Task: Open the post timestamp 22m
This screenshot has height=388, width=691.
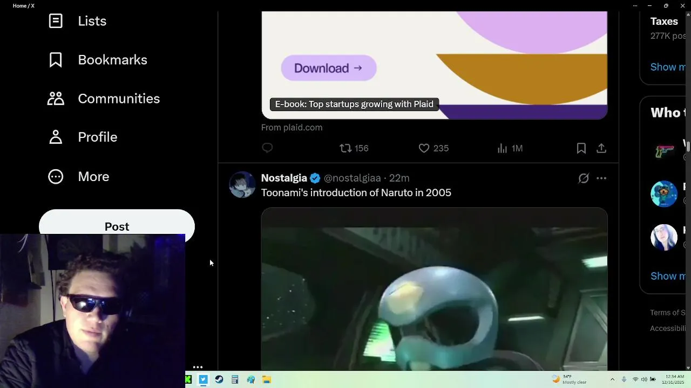Action: coord(399,178)
